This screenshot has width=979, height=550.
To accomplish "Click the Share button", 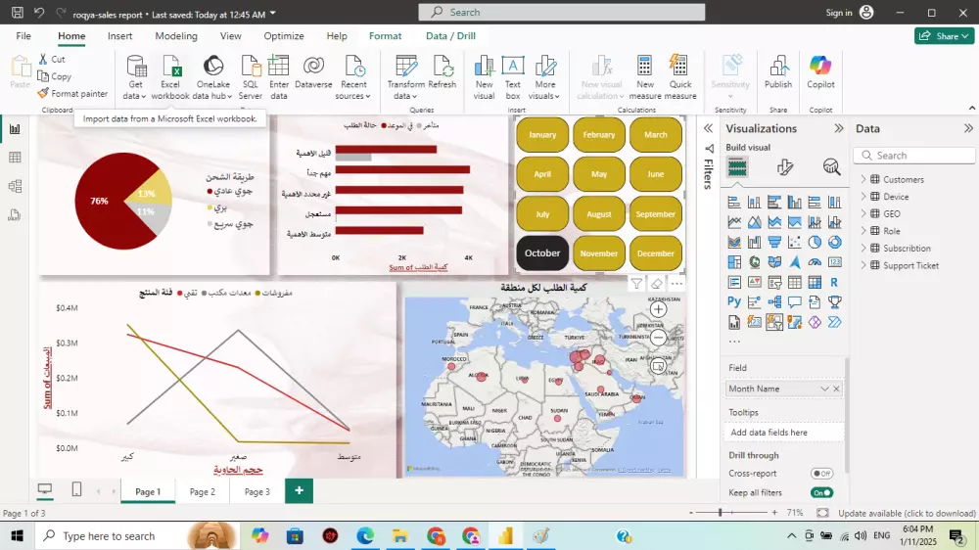I will coord(944,36).
